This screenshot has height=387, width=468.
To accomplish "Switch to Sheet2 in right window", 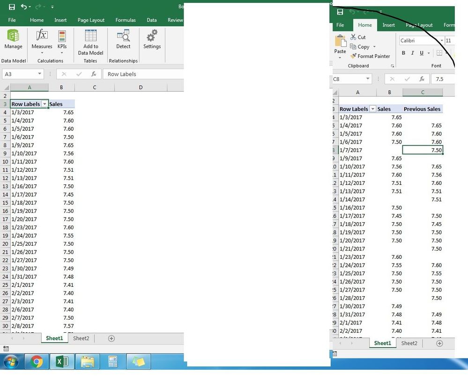I will 409,343.
